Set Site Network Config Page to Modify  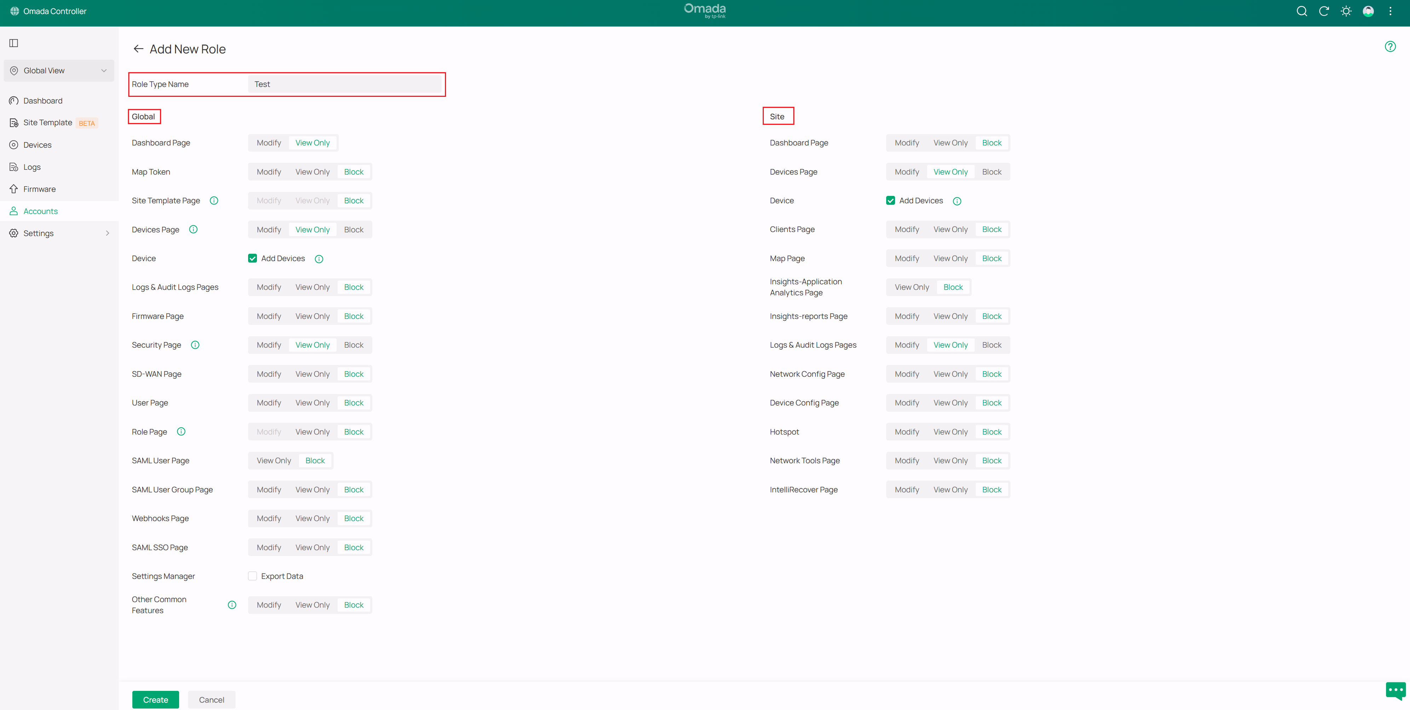point(907,374)
